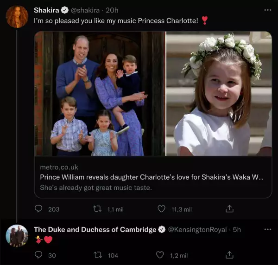Reply to the KensingtonRoyal tweet
Viewport: 278px width, 265px height.
point(39,255)
